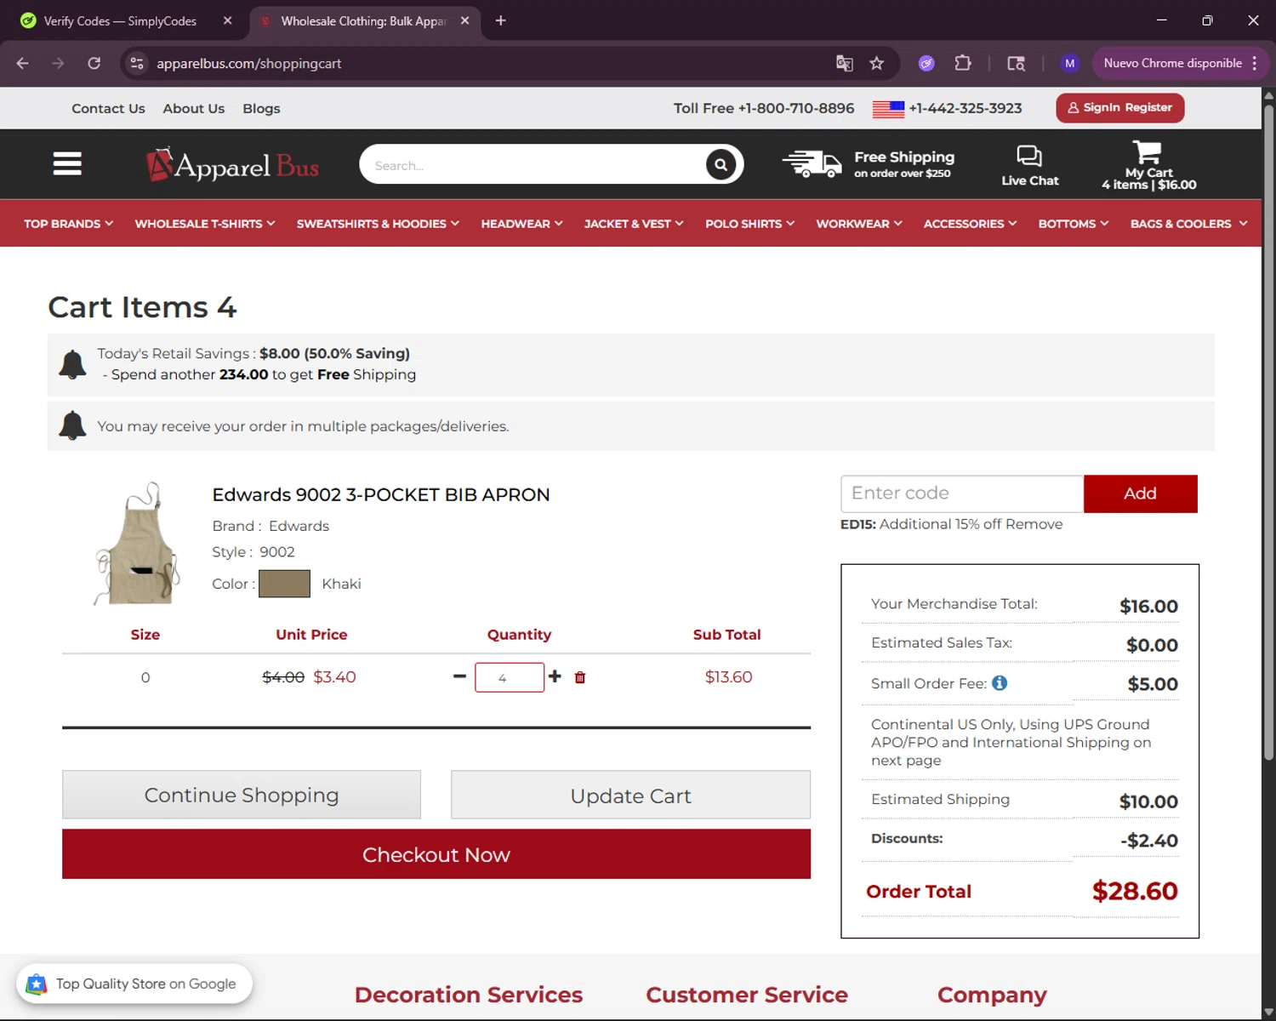Screen dimensions: 1276x1021
Task: Click Top Quality Store on Google badge
Action: 134,984
